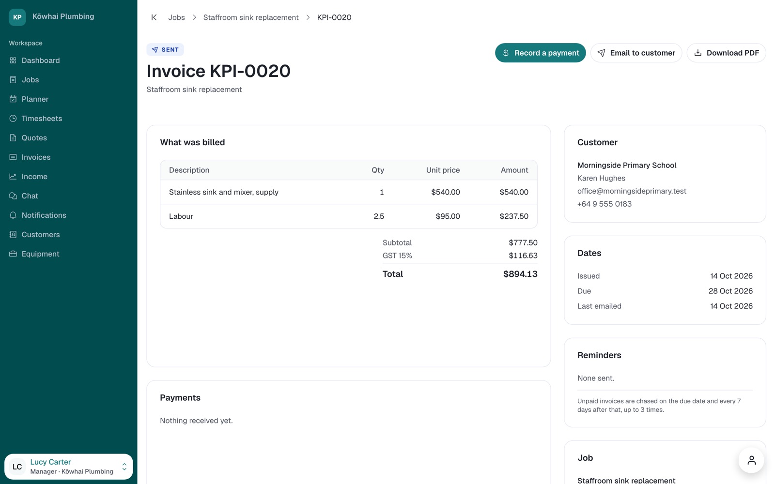Click the Equipment toolbox icon

[x=13, y=254]
